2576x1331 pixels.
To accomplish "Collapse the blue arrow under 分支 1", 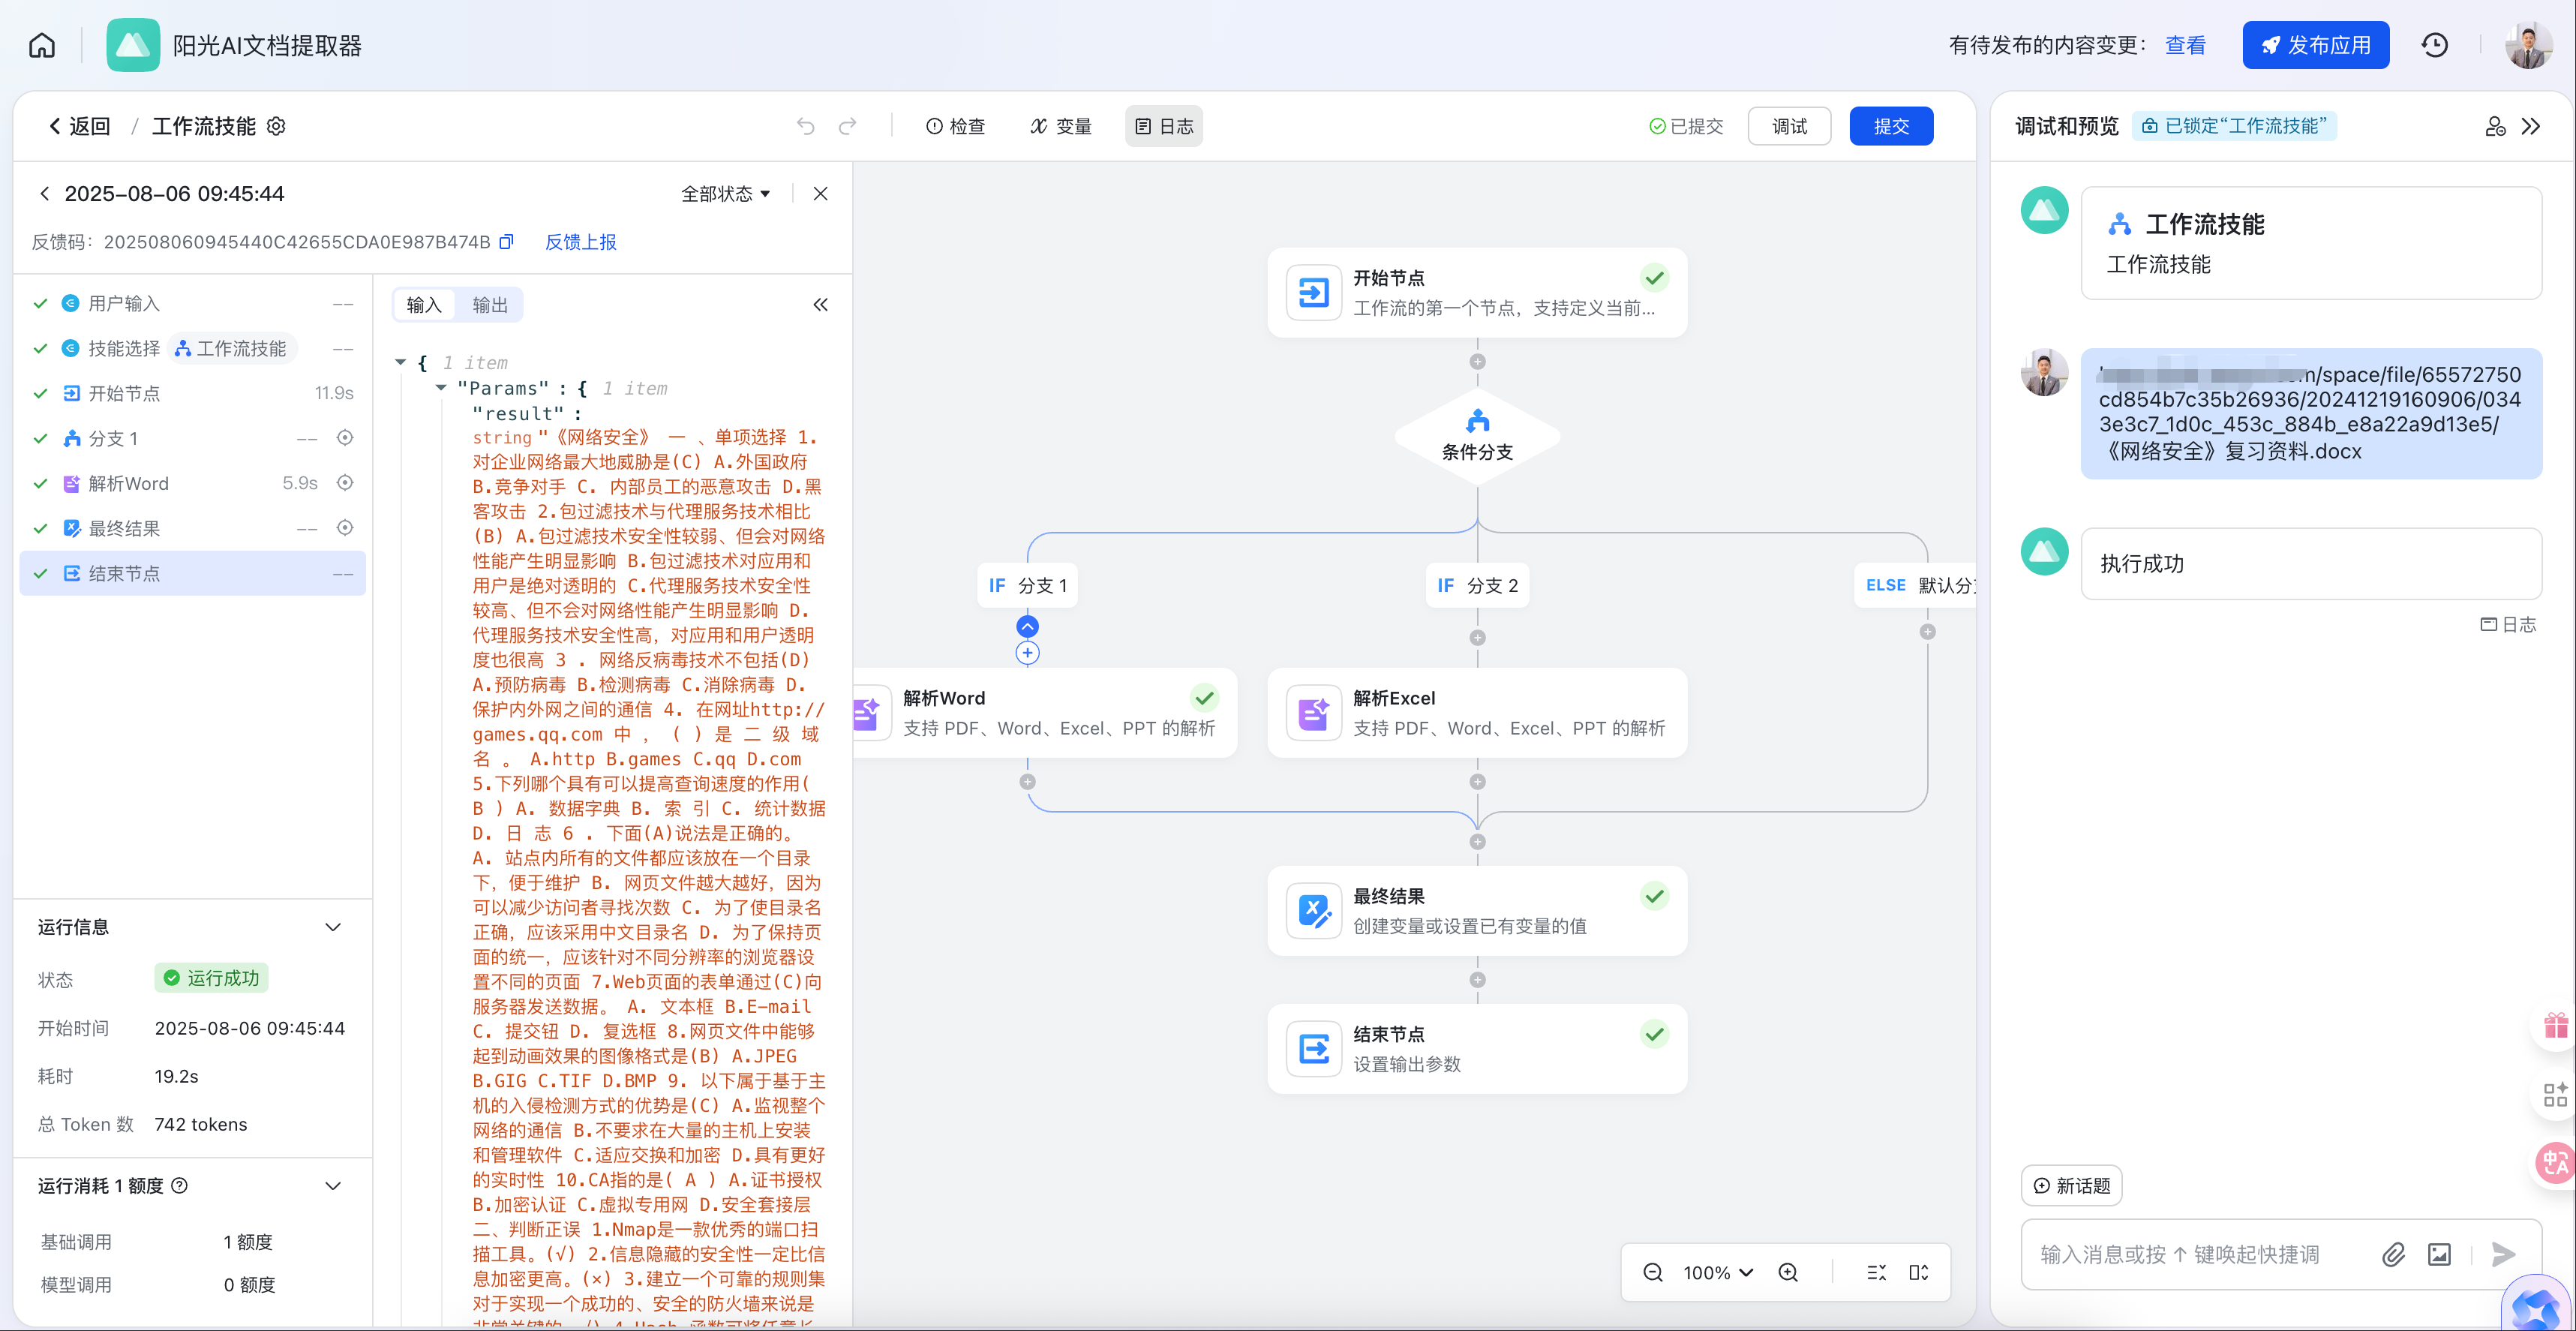I will (1027, 626).
